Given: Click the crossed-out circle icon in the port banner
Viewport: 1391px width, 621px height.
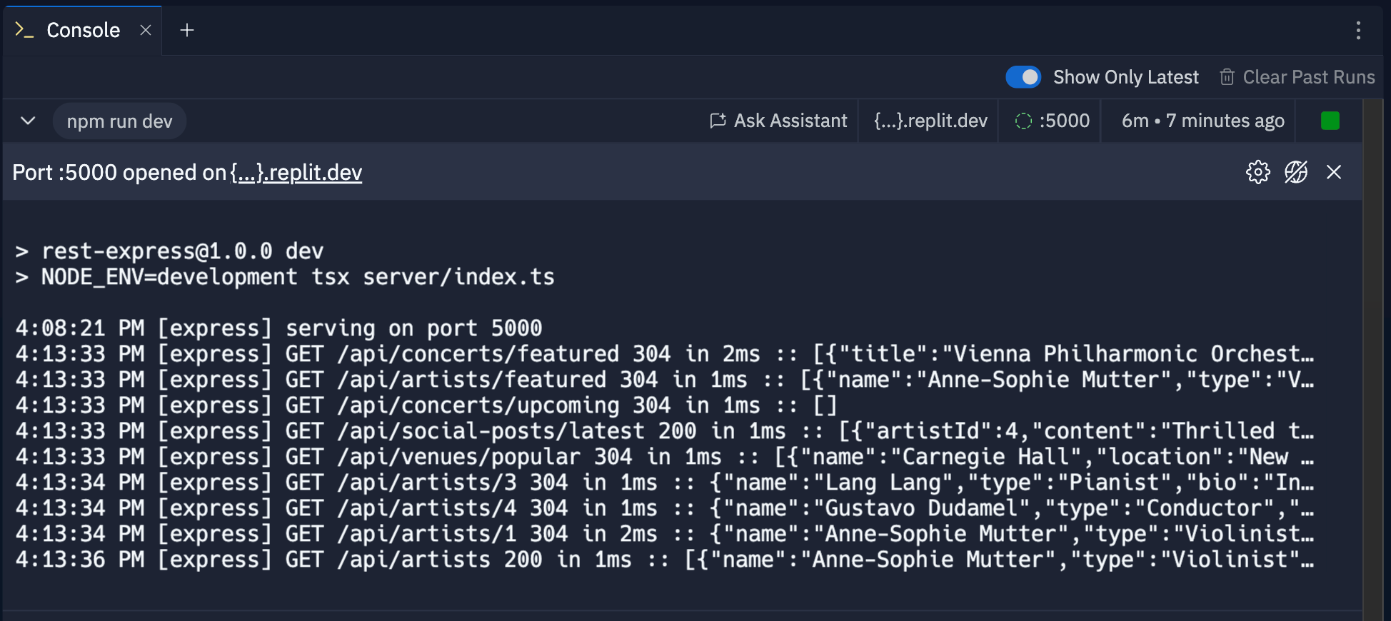Looking at the screenshot, I should coord(1296,172).
